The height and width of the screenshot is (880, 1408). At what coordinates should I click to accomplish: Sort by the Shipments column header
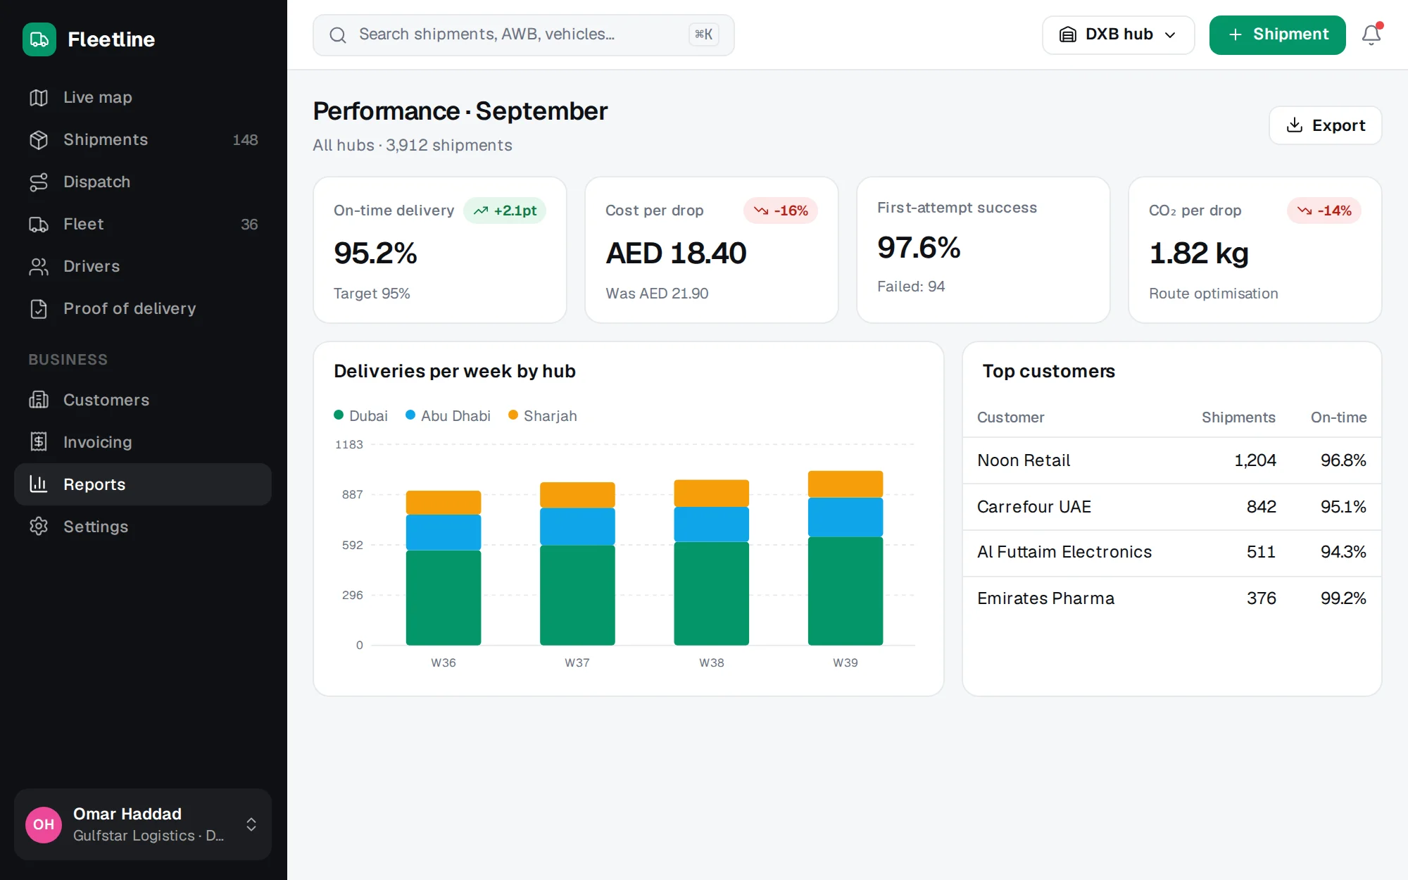(1238, 417)
